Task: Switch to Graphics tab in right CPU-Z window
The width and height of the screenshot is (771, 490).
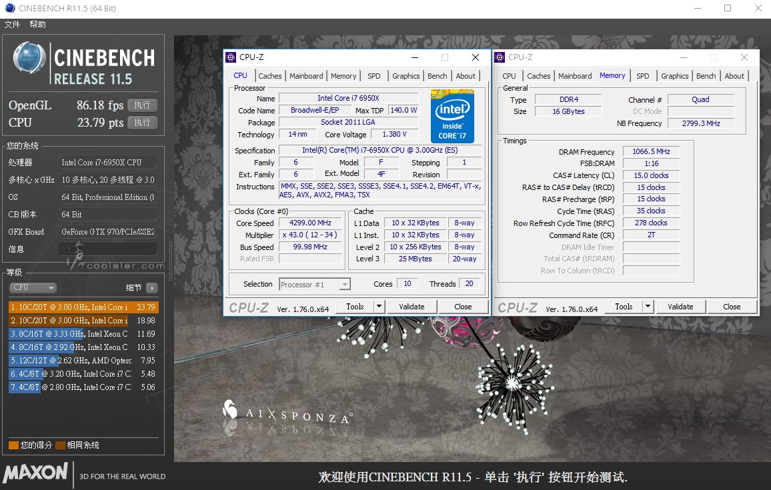Action: 675,76
